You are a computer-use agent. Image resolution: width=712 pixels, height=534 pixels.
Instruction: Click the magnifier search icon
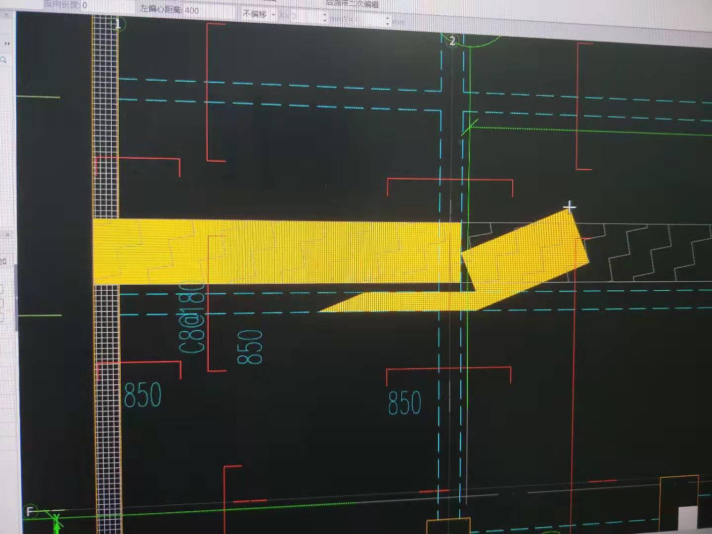point(4,60)
